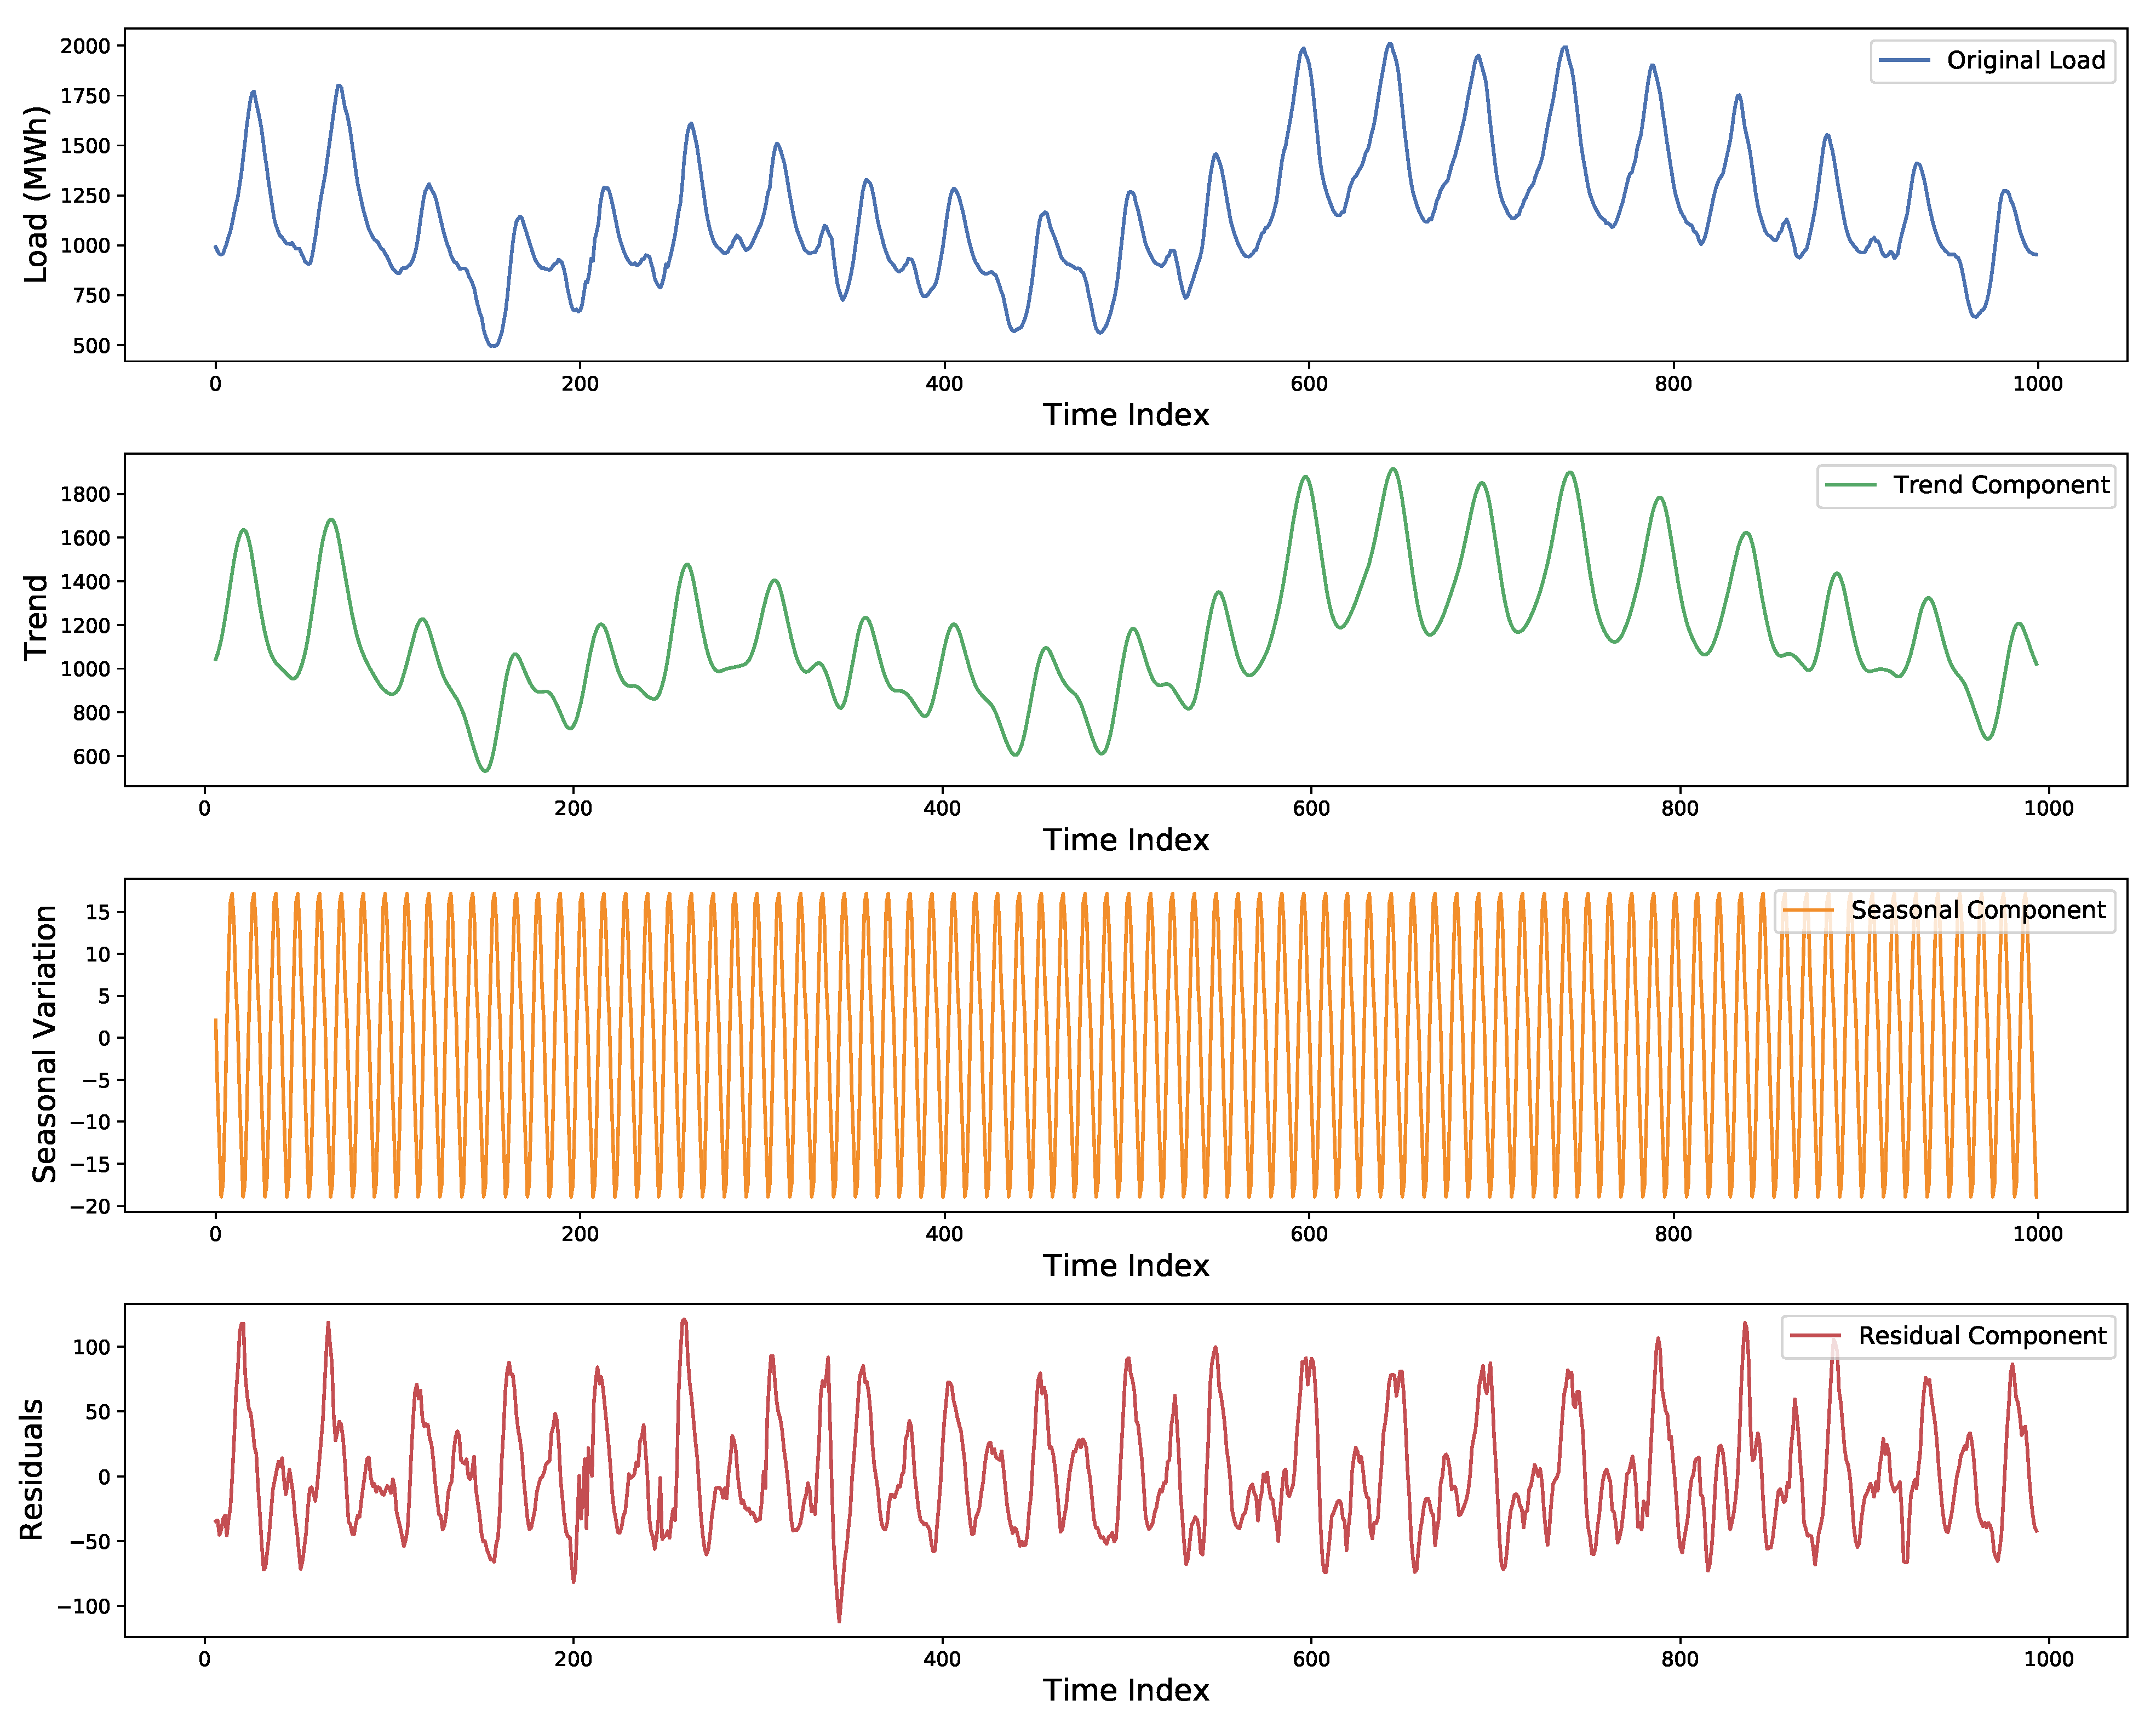Screen dimensions: 2156x1717
Task: Click the 1800 tick on the Trend axis
Action: point(85,494)
